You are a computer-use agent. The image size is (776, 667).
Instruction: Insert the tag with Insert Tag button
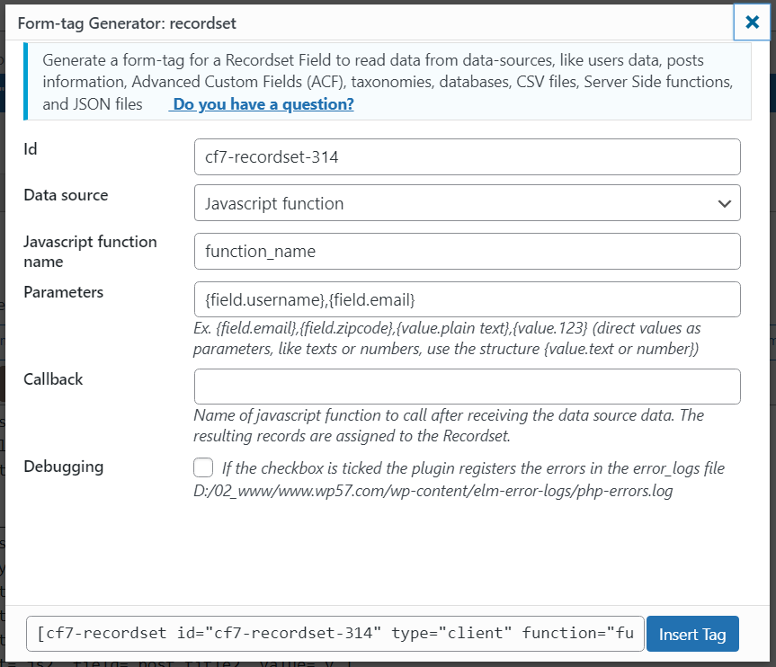692,634
